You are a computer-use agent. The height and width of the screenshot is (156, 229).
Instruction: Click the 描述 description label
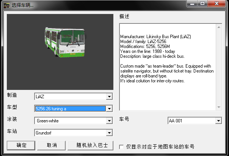pos(124,16)
